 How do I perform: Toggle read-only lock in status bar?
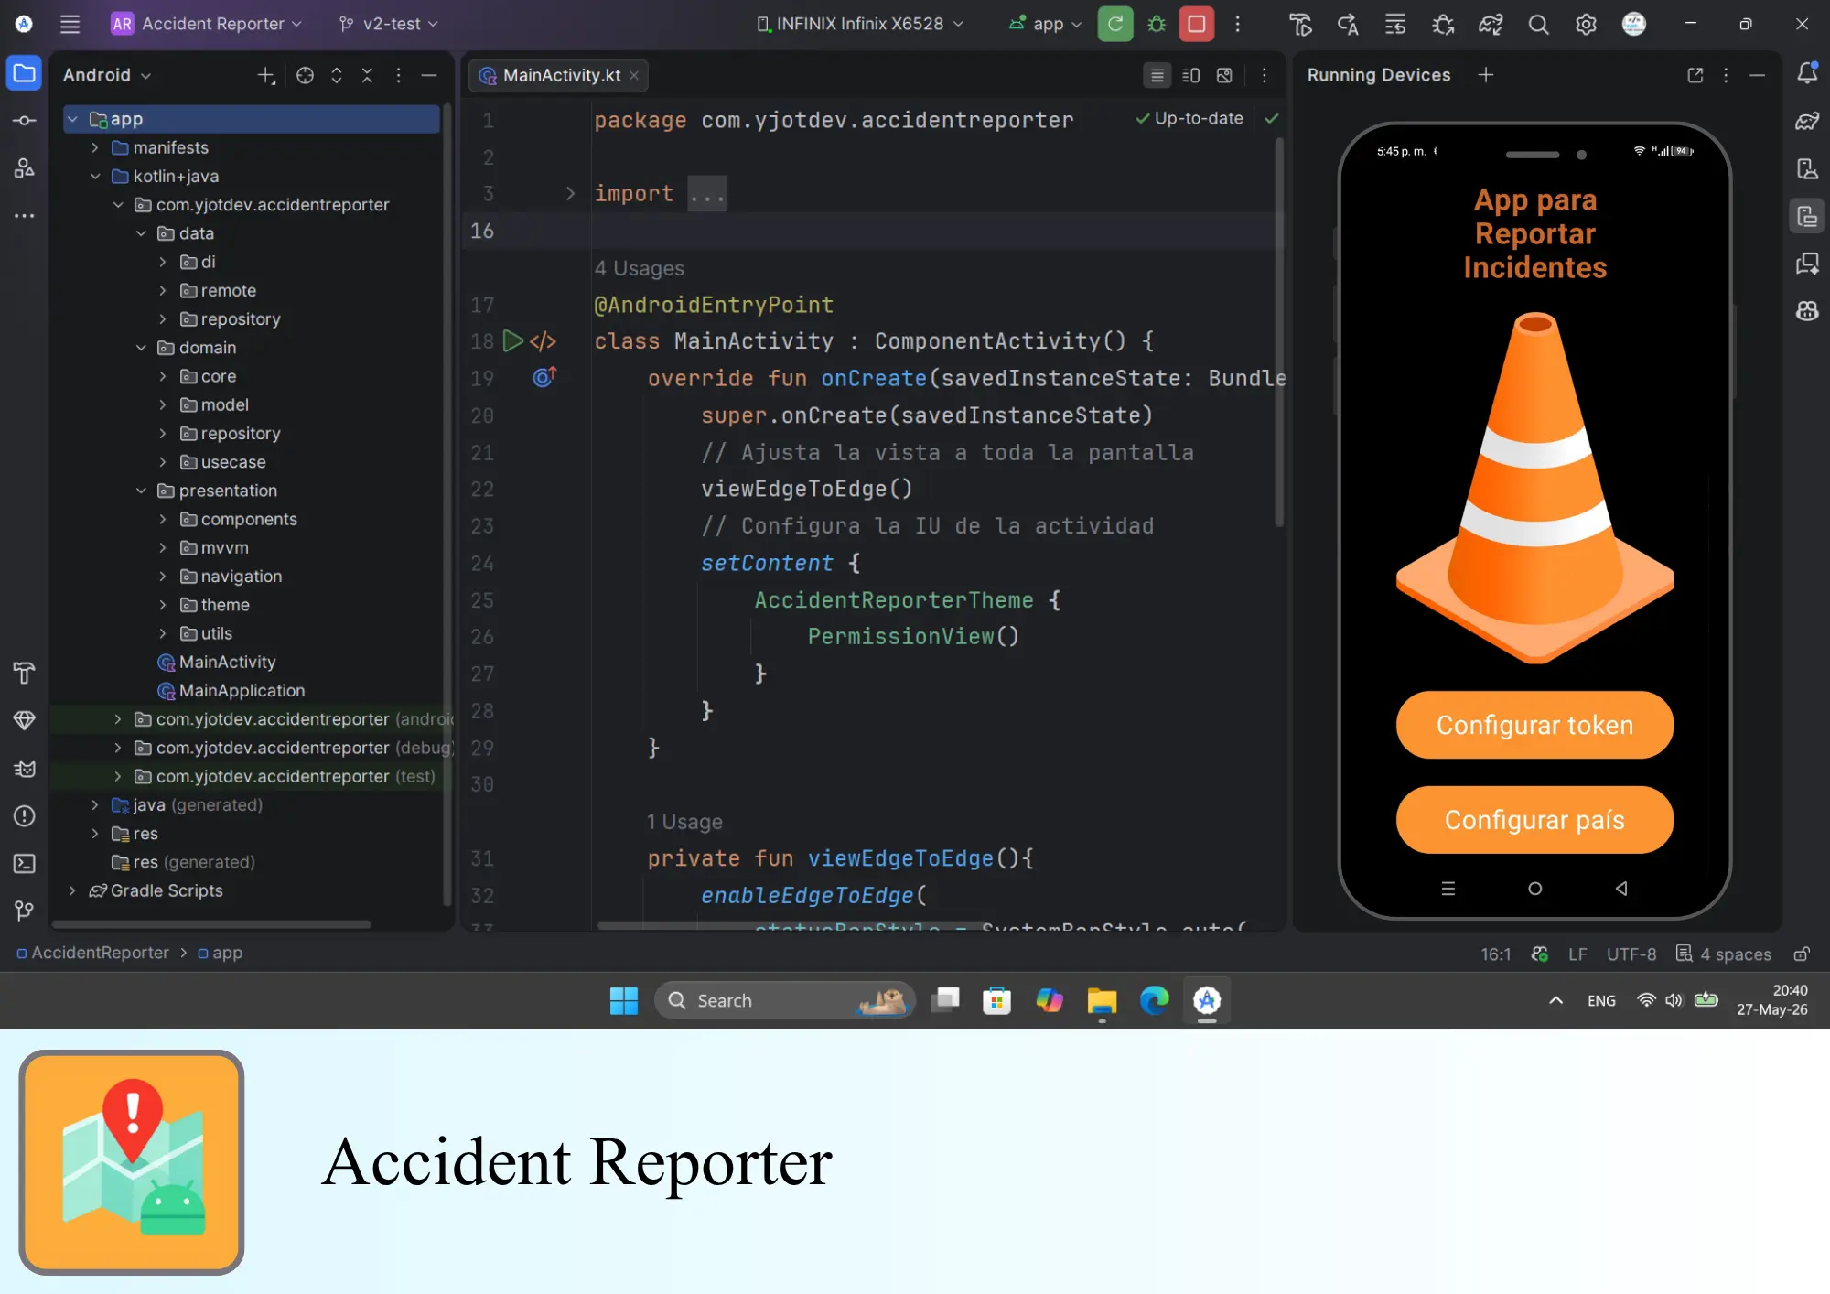1802,954
